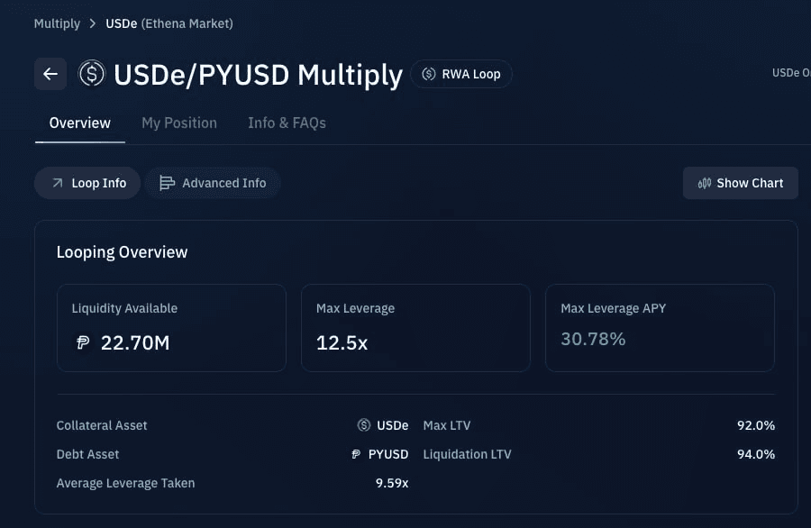Click the RWA Loop badge
The width and height of the screenshot is (811, 528).
click(461, 74)
